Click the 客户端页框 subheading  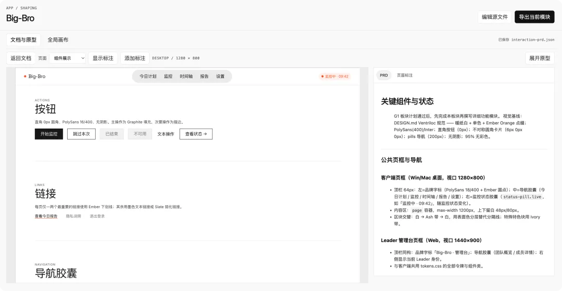[433, 178]
